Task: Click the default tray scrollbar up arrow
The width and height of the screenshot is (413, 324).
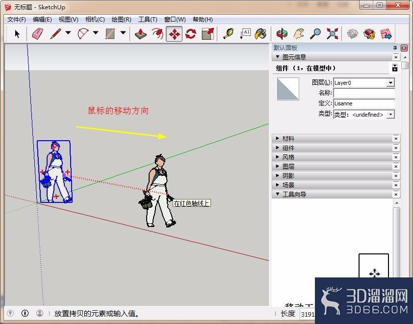Action: [405, 57]
